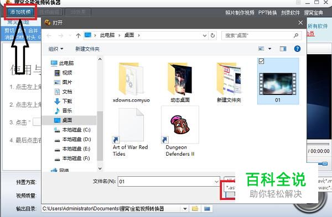This screenshot has height=217, width=332.
Task: Open the view options dropdown arrow
Action: pyautogui.click(x=270, y=49)
